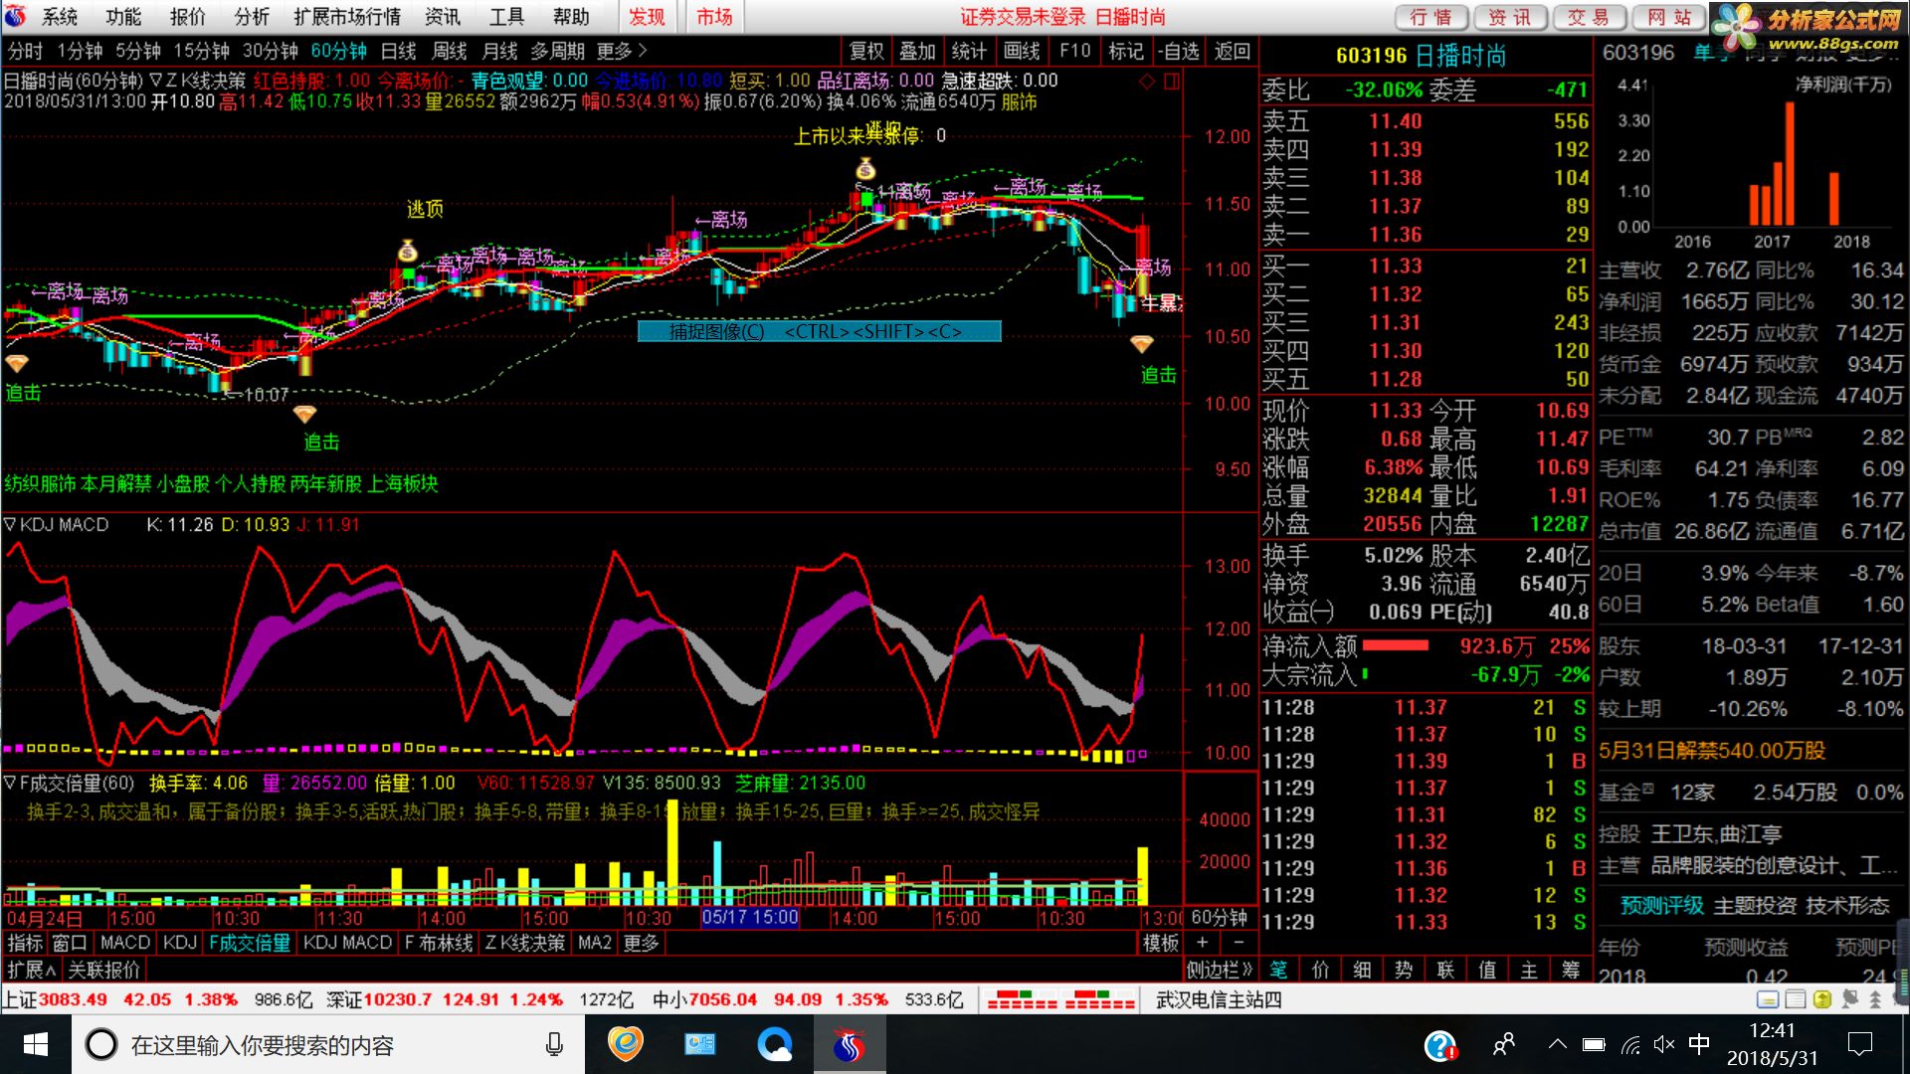Switch chart to 日线 period
1910x1074 pixels.
398,51
